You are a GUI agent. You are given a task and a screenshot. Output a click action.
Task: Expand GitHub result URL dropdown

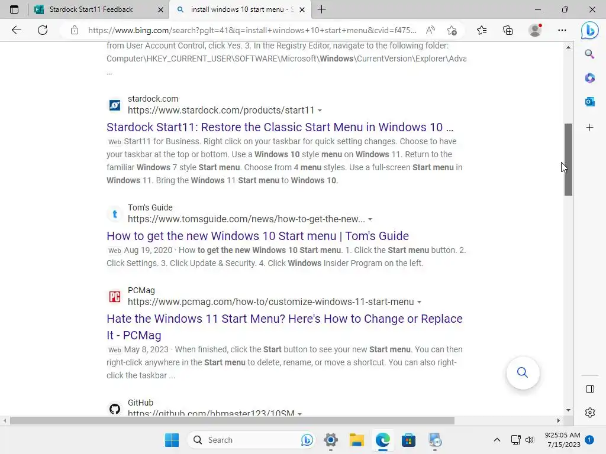click(299, 413)
